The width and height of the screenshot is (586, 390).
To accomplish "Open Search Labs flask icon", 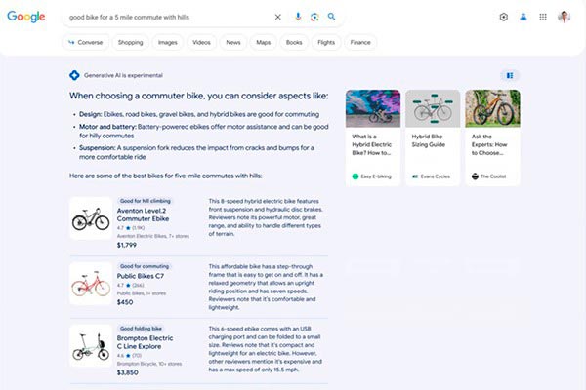I will tap(523, 17).
